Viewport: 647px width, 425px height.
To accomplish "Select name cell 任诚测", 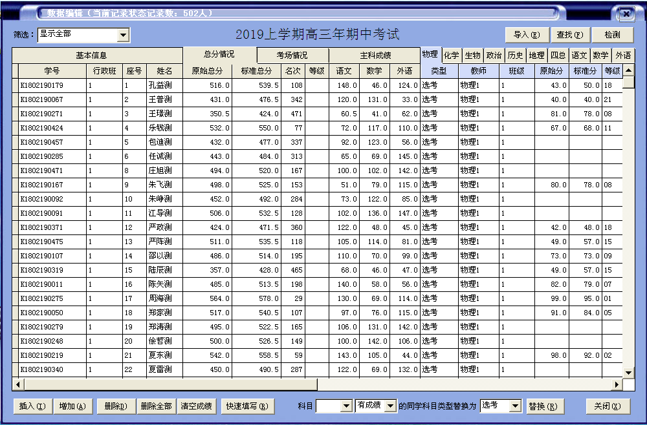I will tap(164, 156).
